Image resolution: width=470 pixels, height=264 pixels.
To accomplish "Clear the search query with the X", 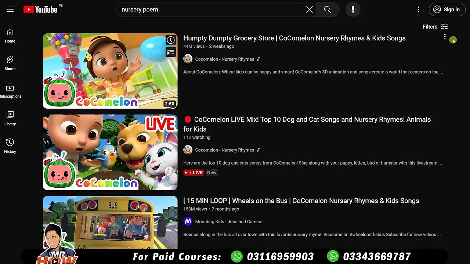I will click(x=310, y=10).
